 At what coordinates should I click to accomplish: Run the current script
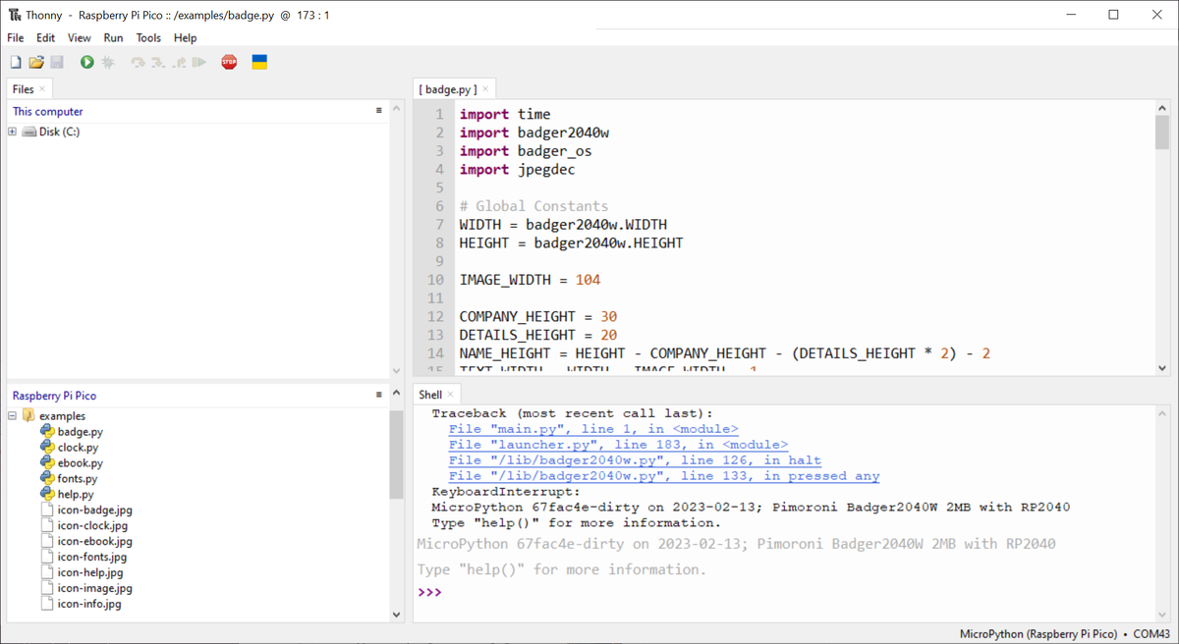coord(86,61)
